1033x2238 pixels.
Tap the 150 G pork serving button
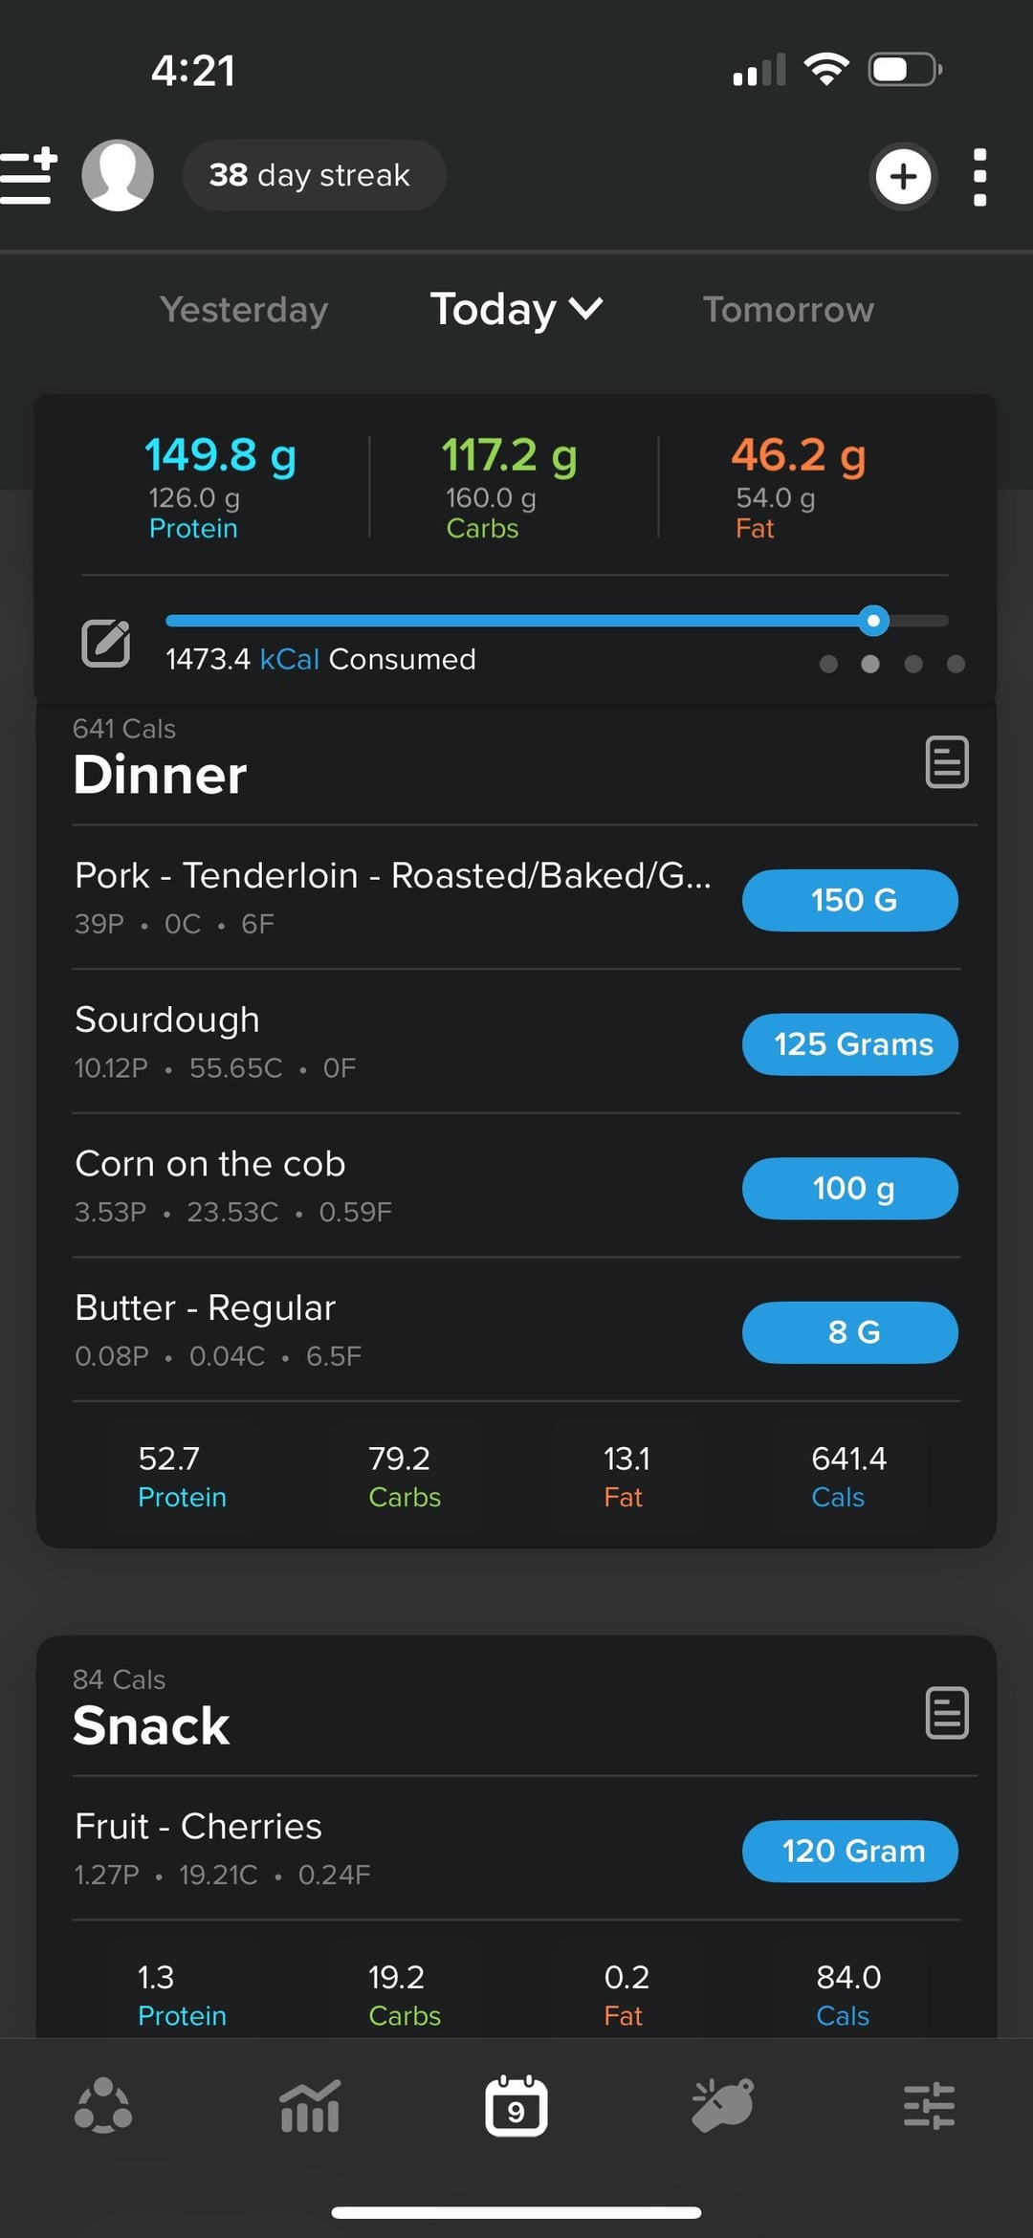pos(849,900)
